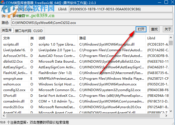Sort list by 类 column header
The height and width of the screenshot is (125, 175).
coord(33,38)
